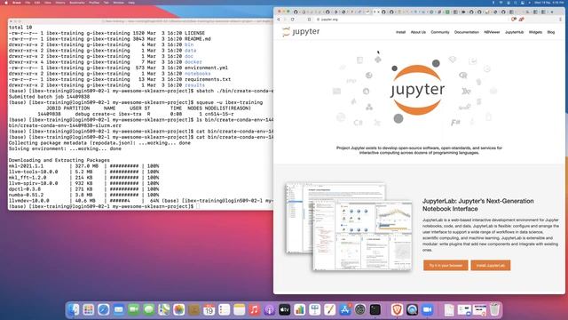
Task: Open NBViewer in Jupyter nav
Action: pos(492,32)
